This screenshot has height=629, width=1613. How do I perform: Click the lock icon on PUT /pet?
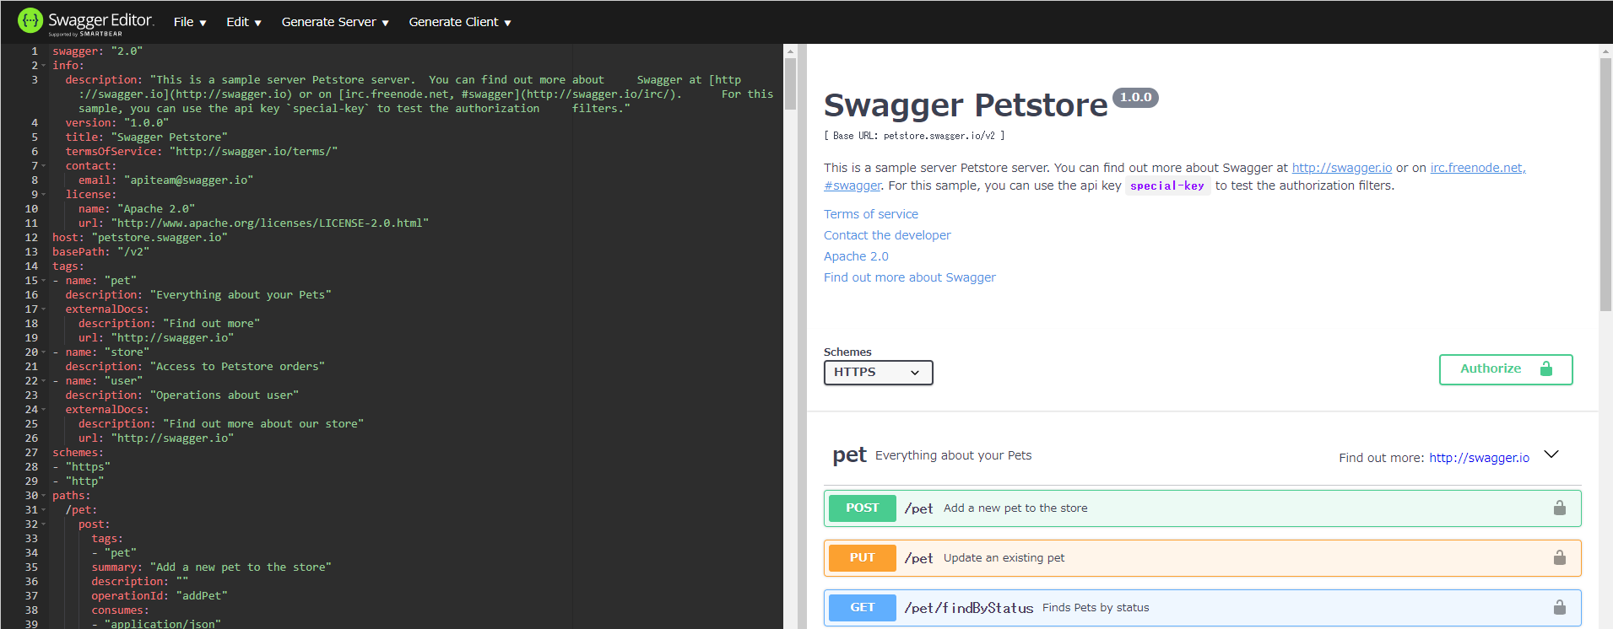[x=1560, y=557]
